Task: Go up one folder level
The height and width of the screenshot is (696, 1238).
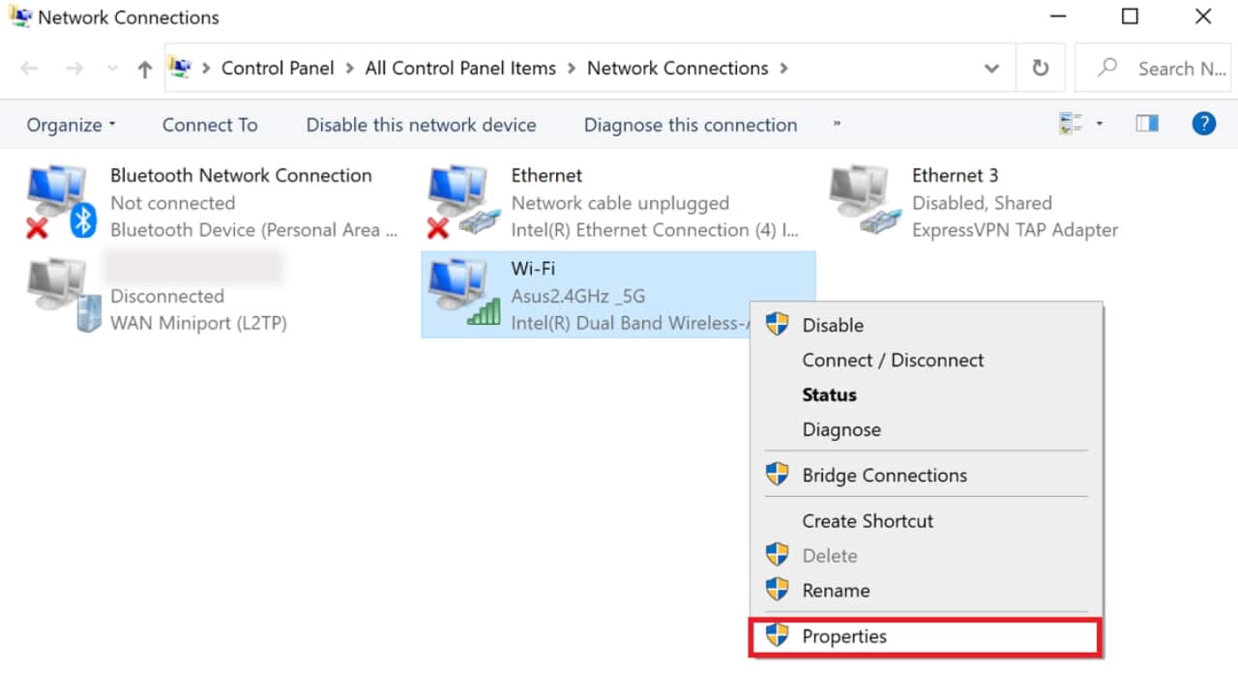Action: 145,69
